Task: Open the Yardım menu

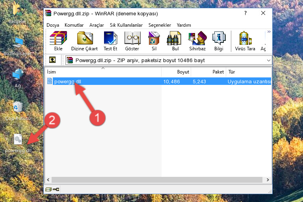Action: click(x=184, y=25)
